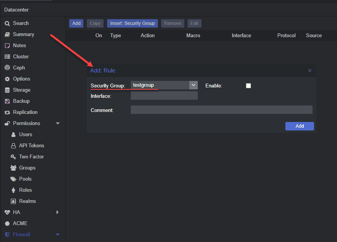Viewport: 337px width, 242px height.
Task: Click Insert: Security Group toolbar button
Action: coord(132,23)
